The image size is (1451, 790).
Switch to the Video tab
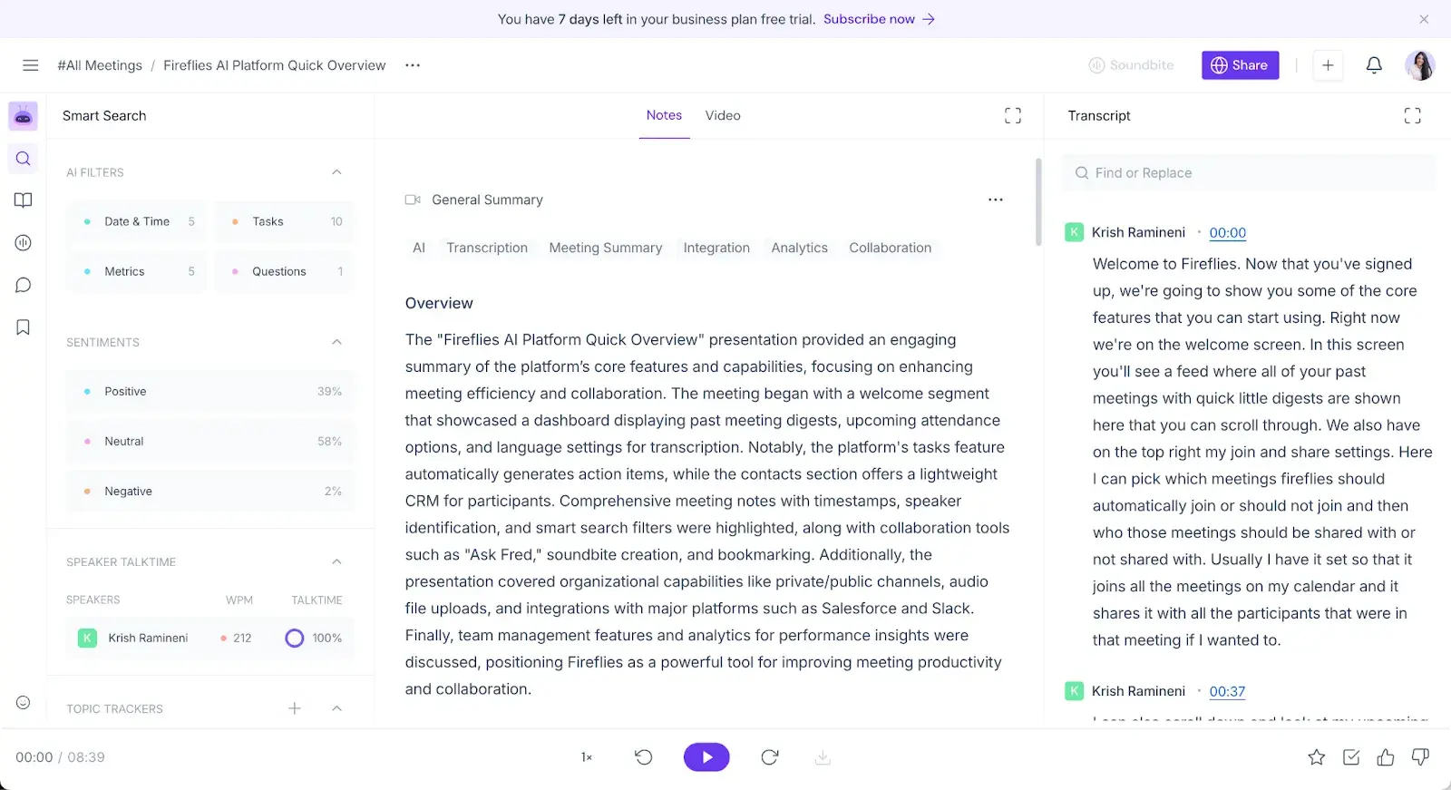[723, 115]
